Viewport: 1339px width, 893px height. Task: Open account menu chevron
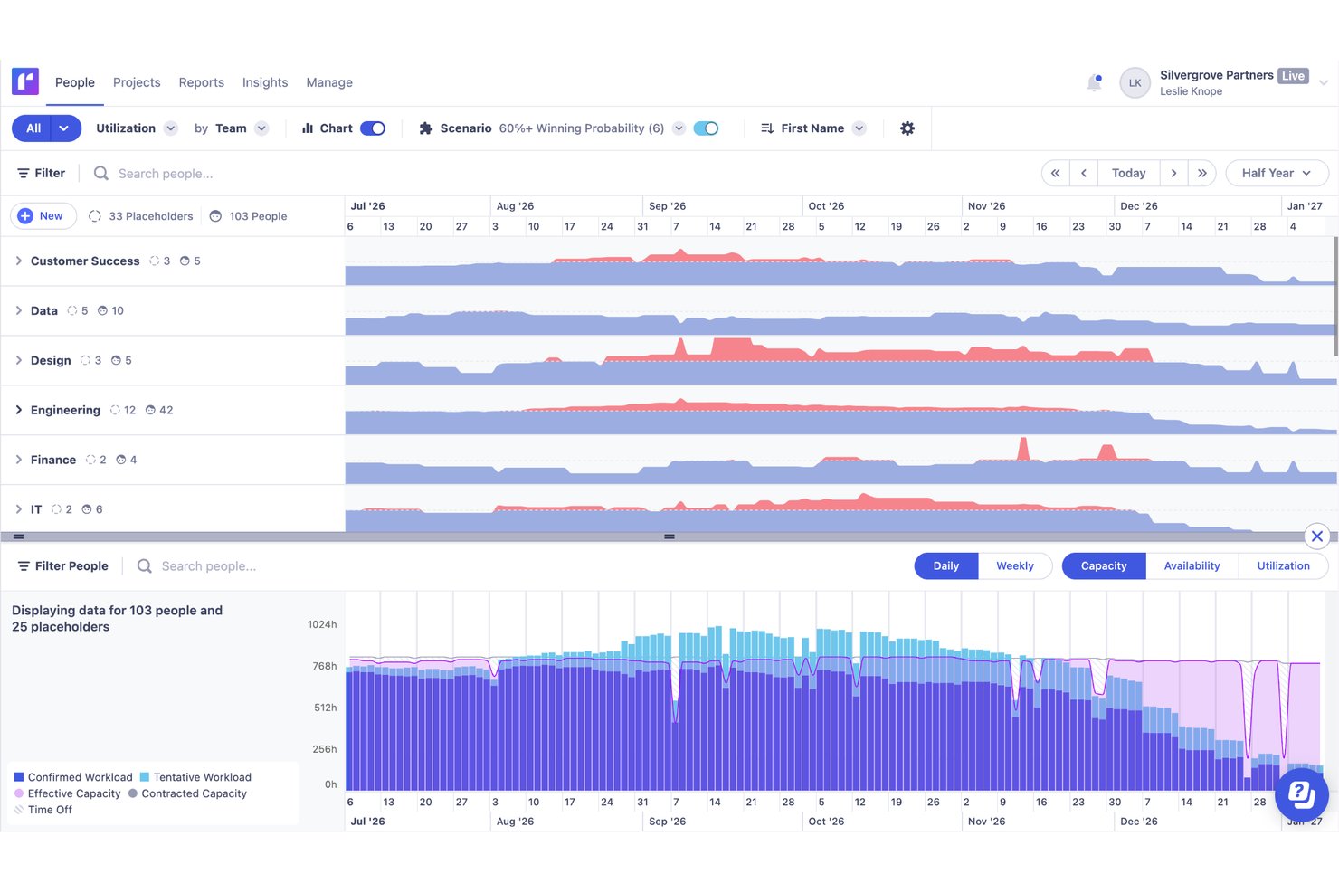(x=1323, y=82)
